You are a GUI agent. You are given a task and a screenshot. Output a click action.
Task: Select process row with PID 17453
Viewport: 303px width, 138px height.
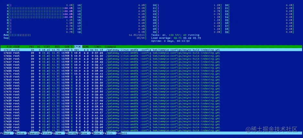pos(151,68)
